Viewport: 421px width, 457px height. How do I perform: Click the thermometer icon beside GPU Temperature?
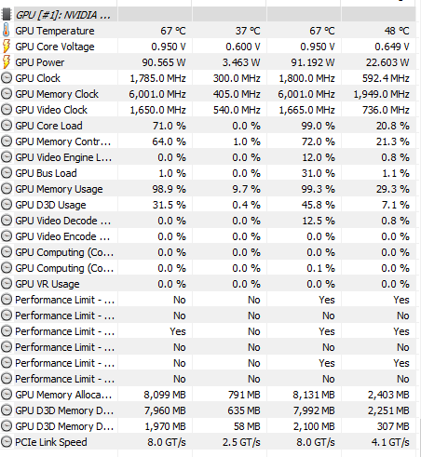click(6, 31)
